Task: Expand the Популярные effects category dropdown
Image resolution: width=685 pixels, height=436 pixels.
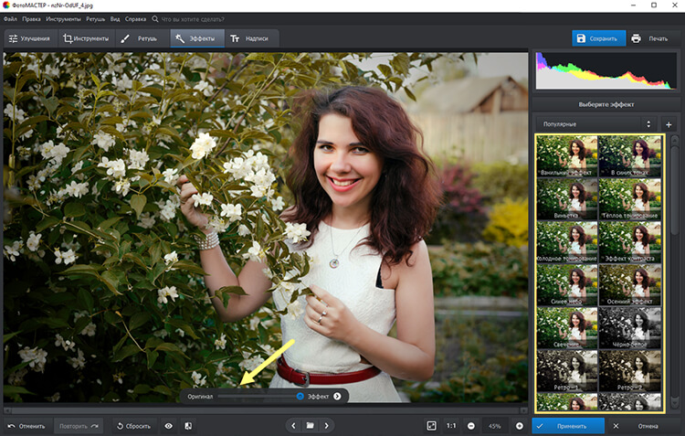Action: click(595, 123)
